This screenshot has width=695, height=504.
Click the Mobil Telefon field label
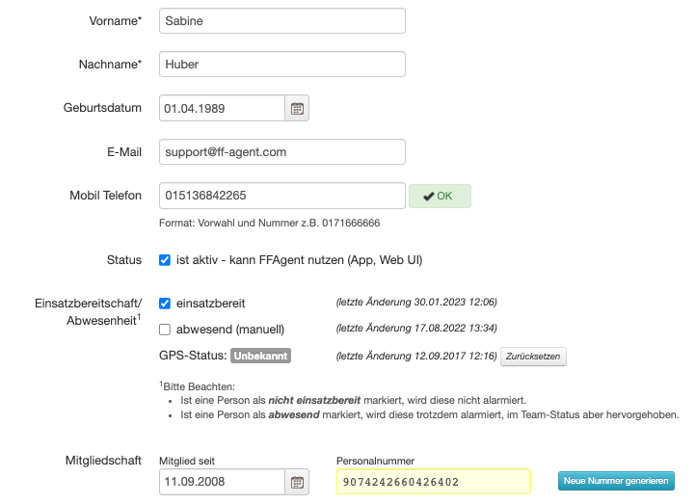point(106,196)
